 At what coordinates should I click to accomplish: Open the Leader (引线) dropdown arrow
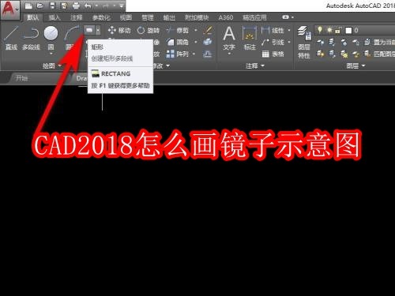click(289, 42)
